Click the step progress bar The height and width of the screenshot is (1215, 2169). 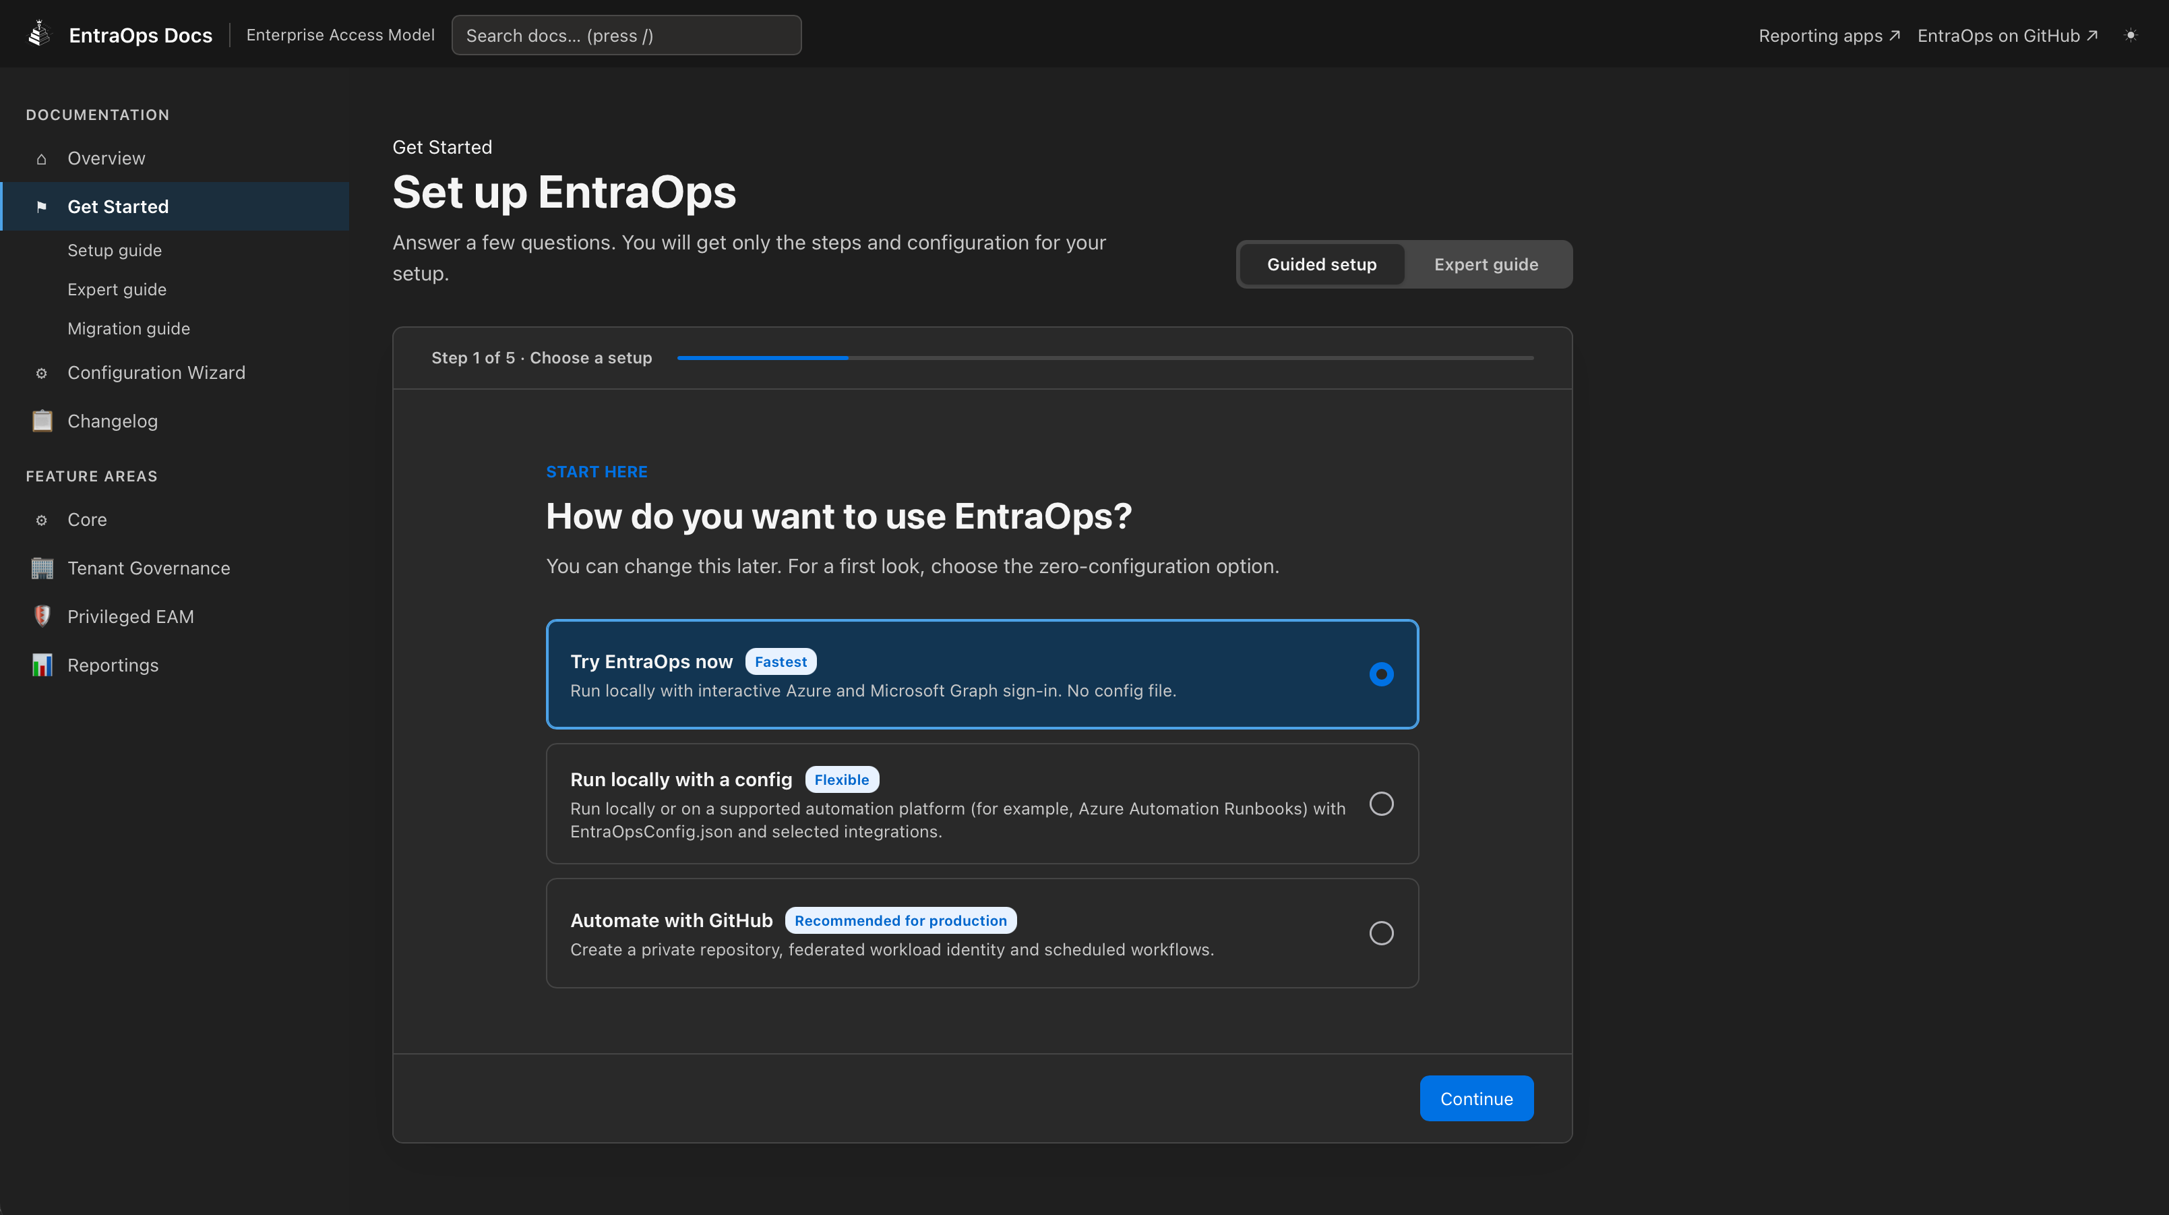[1105, 358]
